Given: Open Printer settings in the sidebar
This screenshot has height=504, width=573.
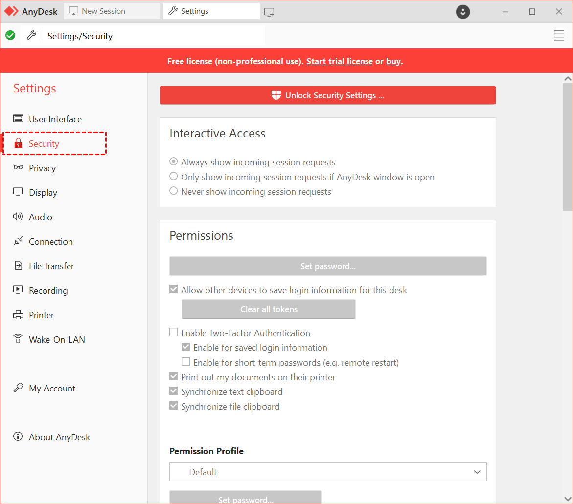Looking at the screenshot, I should point(41,315).
